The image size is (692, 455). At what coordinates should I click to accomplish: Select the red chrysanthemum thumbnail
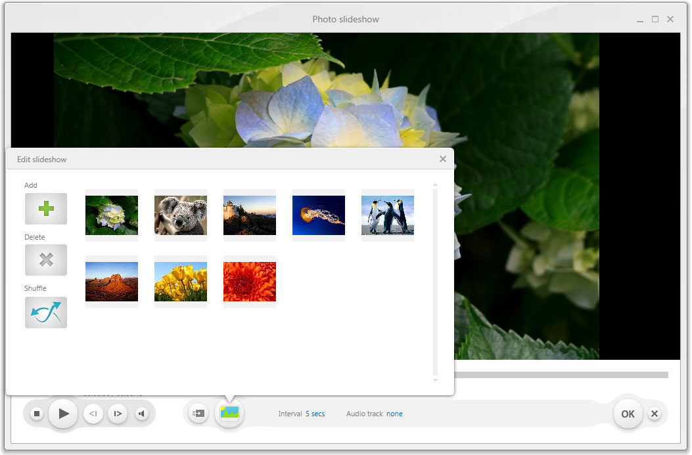[250, 282]
